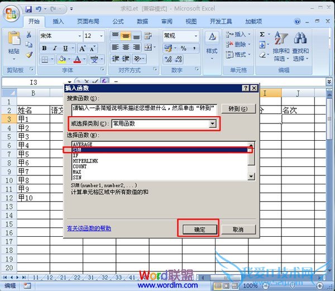
Task: Click the AutoSum sigma icon
Action: [262, 35]
